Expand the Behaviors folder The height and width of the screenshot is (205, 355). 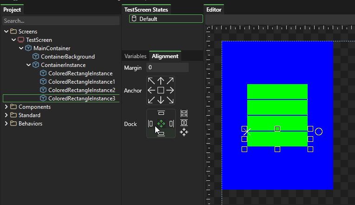pos(6,124)
